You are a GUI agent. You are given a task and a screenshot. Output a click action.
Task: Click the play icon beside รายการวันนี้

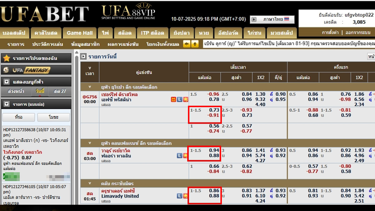tap(83, 57)
